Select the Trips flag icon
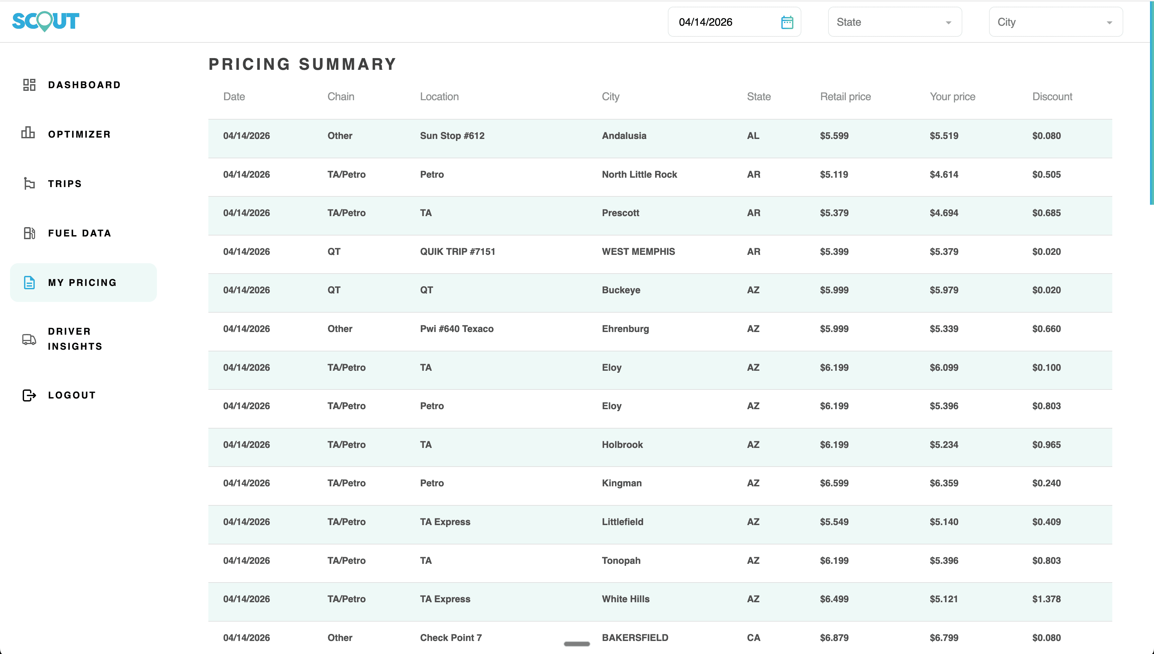The width and height of the screenshot is (1154, 654). coord(28,183)
